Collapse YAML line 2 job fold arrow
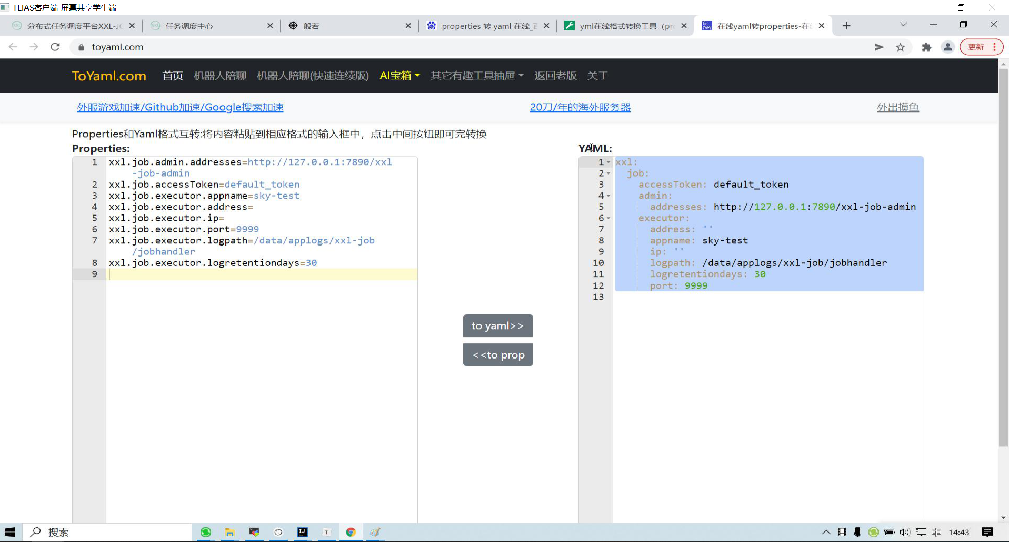1009x542 pixels. [x=608, y=173]
